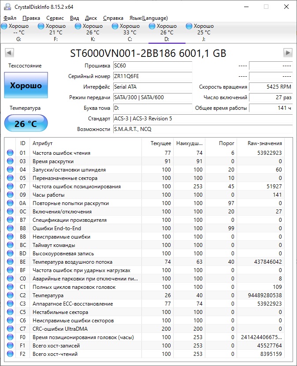
Task: Click status orb for read error rate 01
Action: pos(10,153)
